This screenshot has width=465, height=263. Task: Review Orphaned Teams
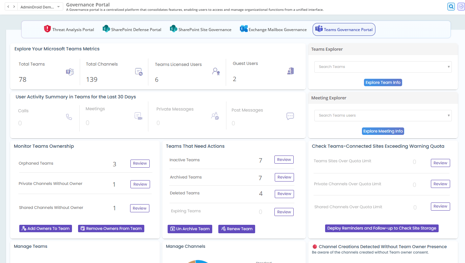pos(140,163)
